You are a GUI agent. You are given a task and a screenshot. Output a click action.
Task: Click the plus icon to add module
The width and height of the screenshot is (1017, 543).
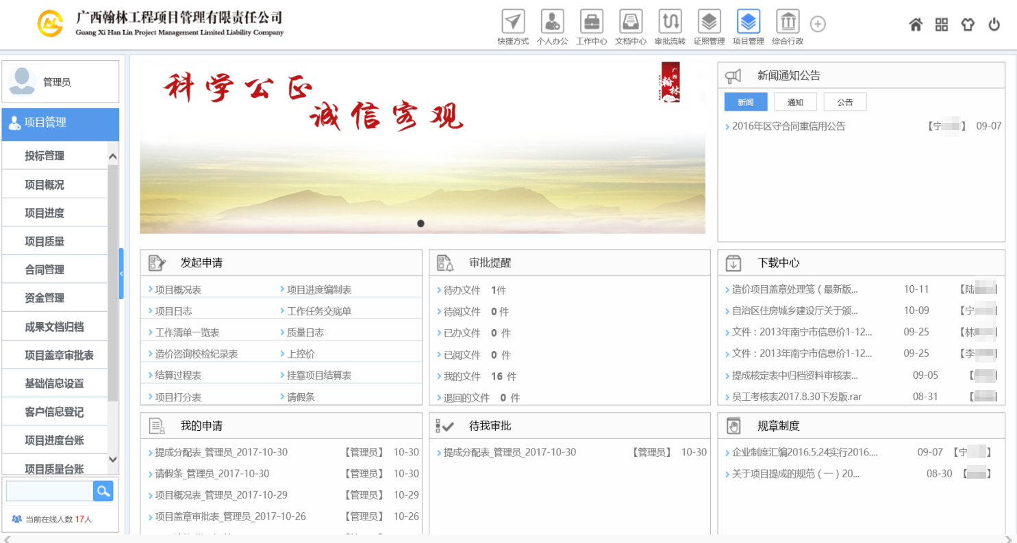click(x=818, y=24)
